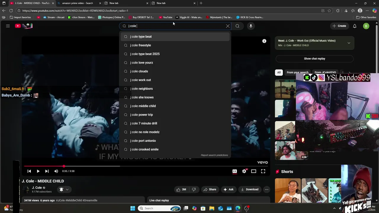Select the All filter chip
The height and width of the screenshot is (213, 379).
(x=279, y=72)
